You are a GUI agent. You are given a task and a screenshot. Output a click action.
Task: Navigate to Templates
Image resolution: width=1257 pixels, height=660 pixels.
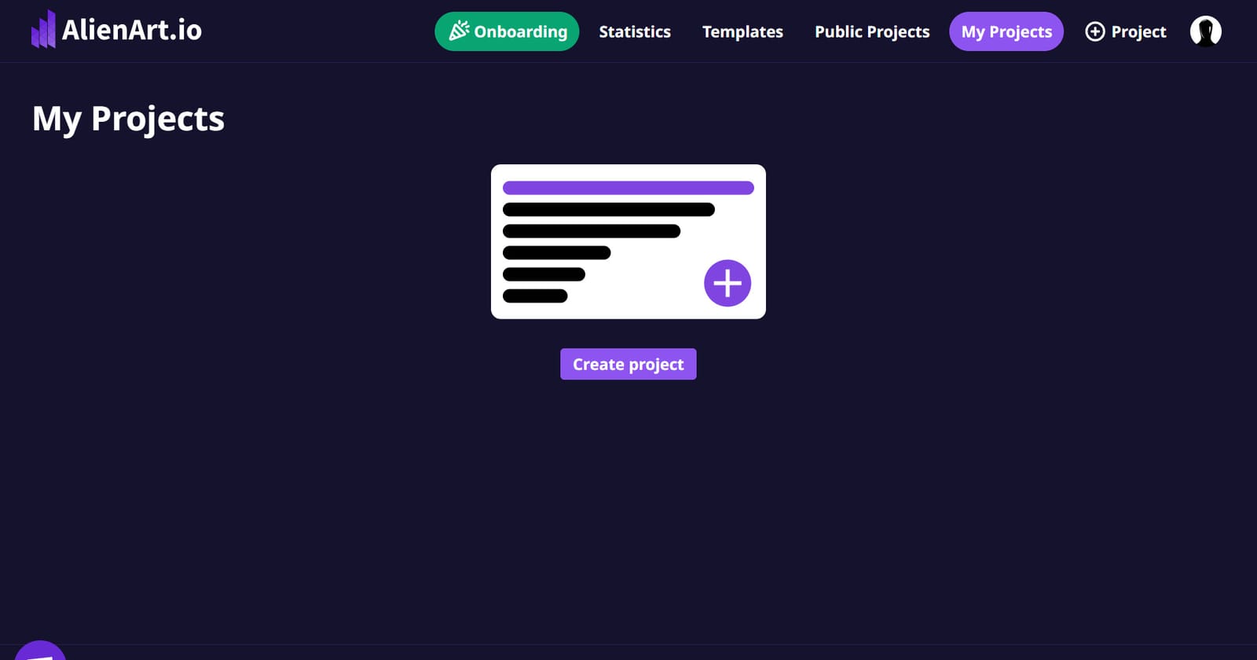[x=742, y=31]
